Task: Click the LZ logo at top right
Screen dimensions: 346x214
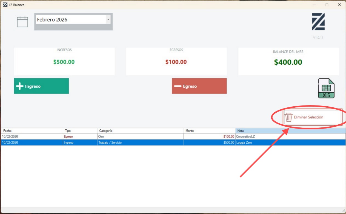Action: (x=318, y=22)
